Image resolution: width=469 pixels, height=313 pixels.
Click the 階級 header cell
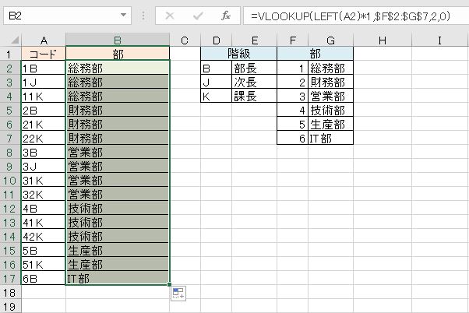point(239,54)
